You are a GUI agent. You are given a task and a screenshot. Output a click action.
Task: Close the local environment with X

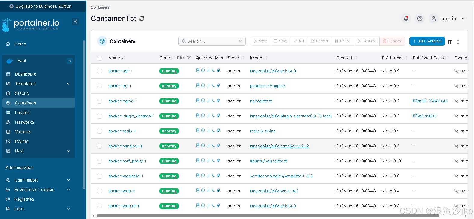click(70, 61)
